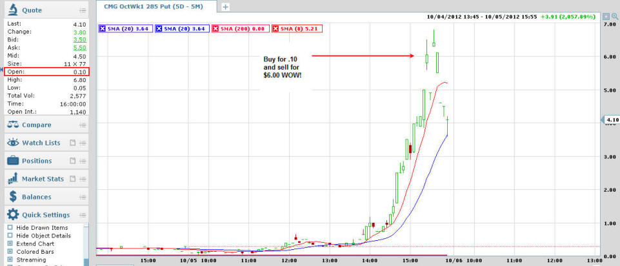This screenshot has width=620, height=266.
Task: Toggle Extend Chart checkbox
Action: pos(10,243)
